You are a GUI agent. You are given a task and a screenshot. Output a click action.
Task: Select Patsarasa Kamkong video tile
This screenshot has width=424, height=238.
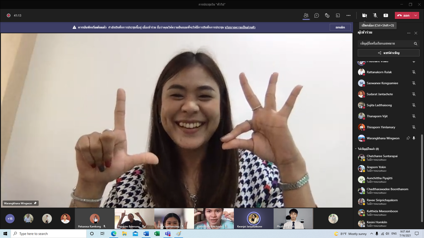click(x=95, y=219)
